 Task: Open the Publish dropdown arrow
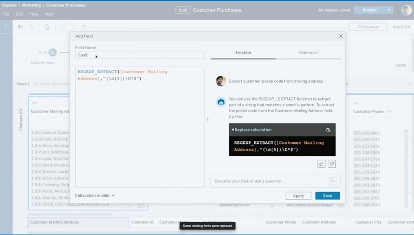389,10
